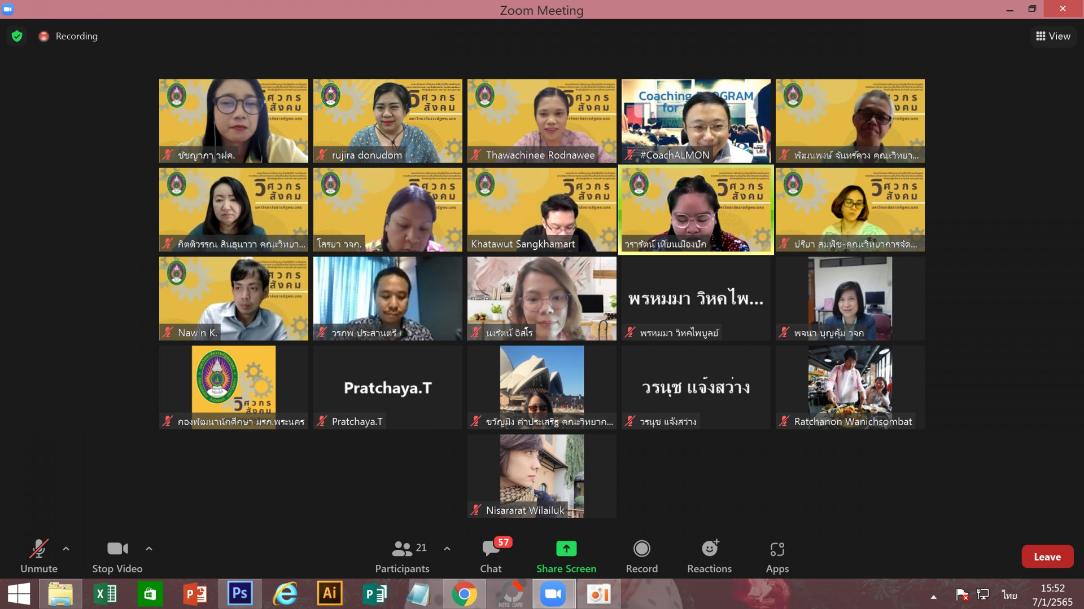Show hidden system tray icons arrow
This screenshot has width=1084, height=609.
(x=933, y=597)
